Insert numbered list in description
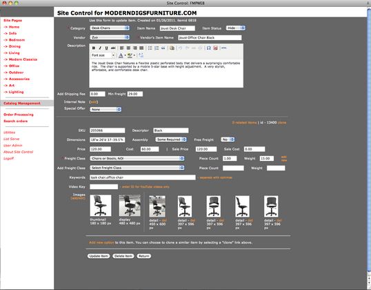Screen dimensions: 371x290 tap(157, 48)
